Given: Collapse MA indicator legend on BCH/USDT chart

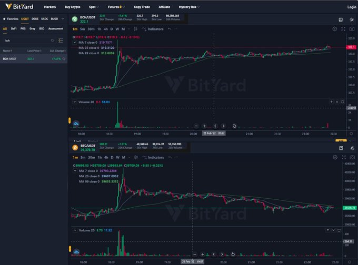Looking at the screenshot, I should (75, 43).
